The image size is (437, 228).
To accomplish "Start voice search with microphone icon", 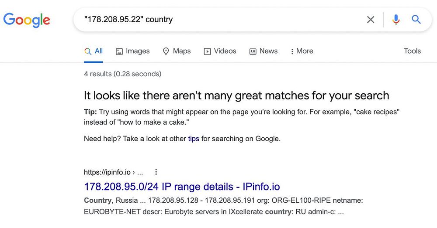I will [396, 20].
